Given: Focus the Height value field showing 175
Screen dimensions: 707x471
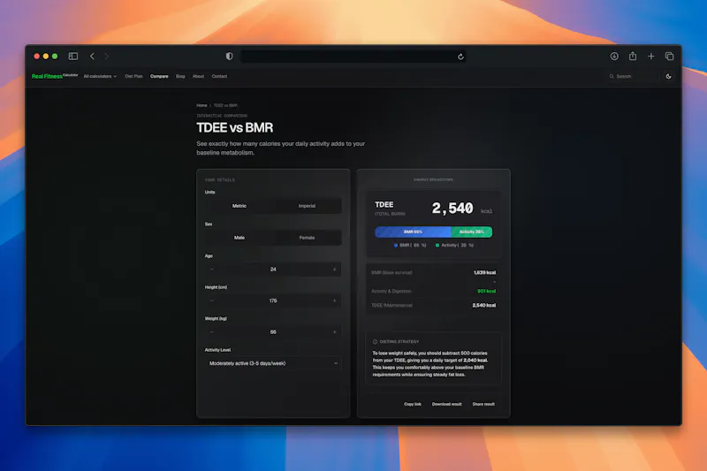Looking at the screenshot, I should pyautogui.click(x=273, y=300).
